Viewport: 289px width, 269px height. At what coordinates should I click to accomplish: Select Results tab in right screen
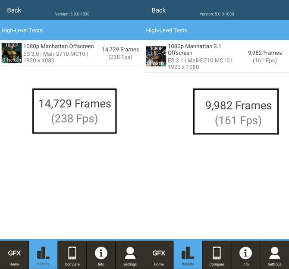[x=188, y=255]
